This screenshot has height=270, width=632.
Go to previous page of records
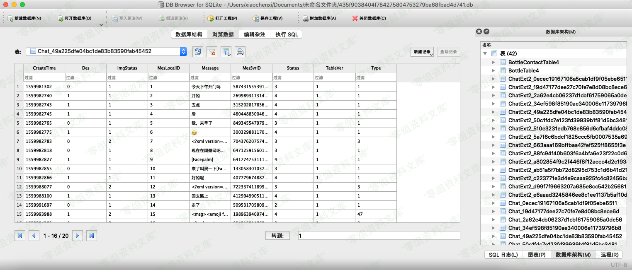point(34,236)
